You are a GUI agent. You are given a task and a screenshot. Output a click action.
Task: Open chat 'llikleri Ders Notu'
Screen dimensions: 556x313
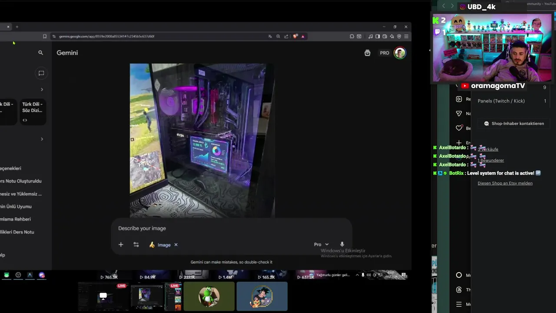pyautogui.click(x=17, y=232)
